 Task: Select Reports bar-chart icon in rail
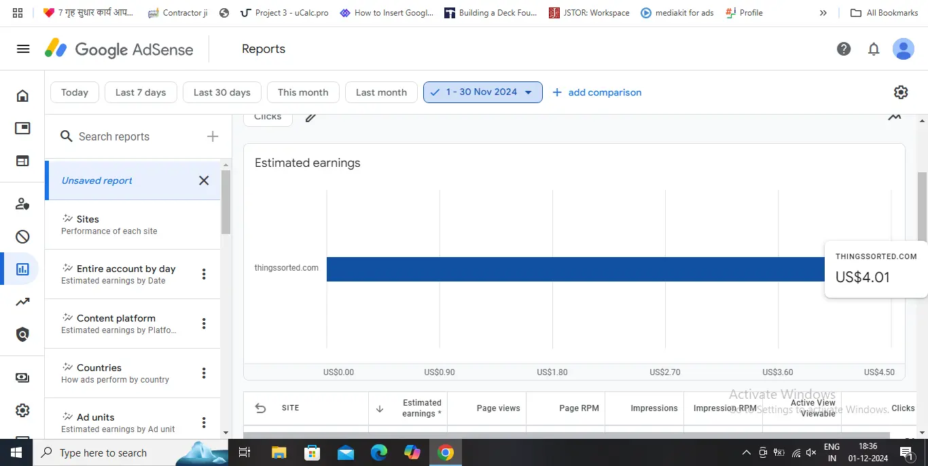(22, 269)
